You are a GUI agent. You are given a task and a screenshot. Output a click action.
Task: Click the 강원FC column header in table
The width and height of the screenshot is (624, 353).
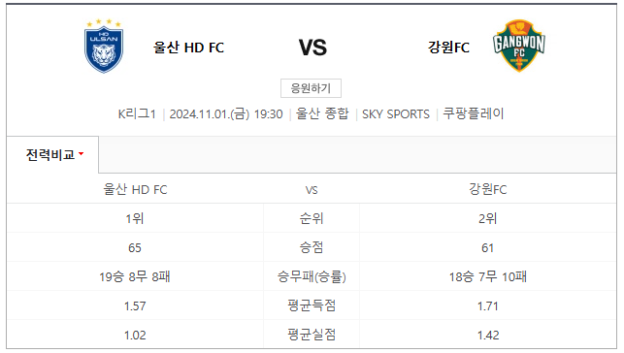click(488, 189)
